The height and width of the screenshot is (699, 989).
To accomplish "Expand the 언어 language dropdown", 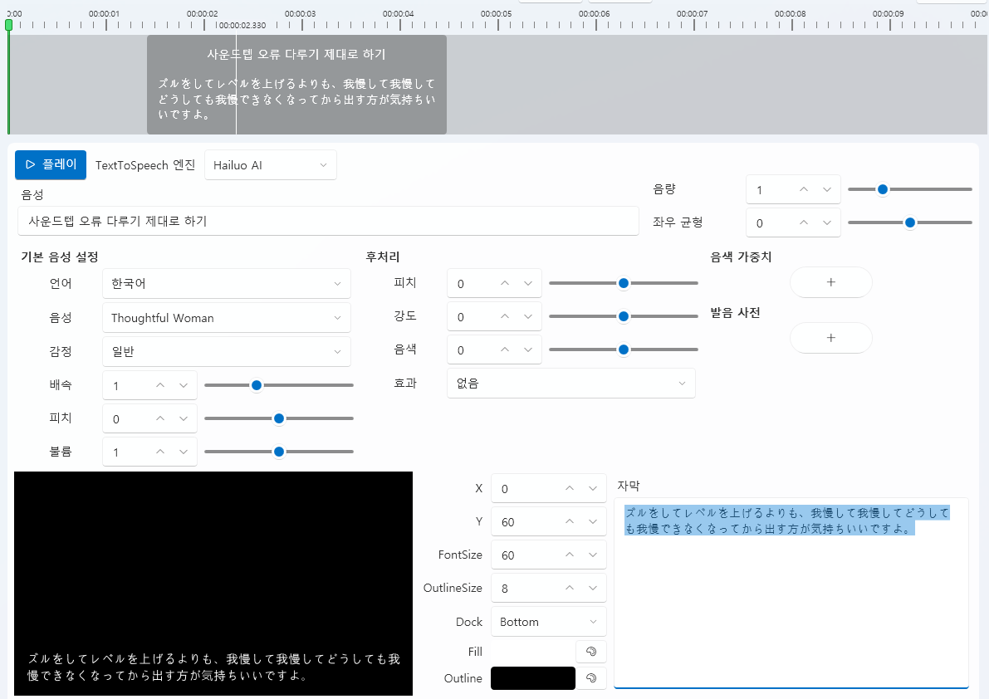I will click(x=226, y=283).
